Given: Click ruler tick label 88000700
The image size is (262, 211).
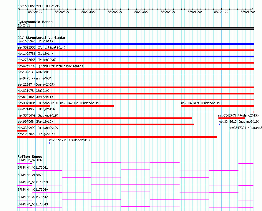Looking at the screenshot, I should coord(115,12).
